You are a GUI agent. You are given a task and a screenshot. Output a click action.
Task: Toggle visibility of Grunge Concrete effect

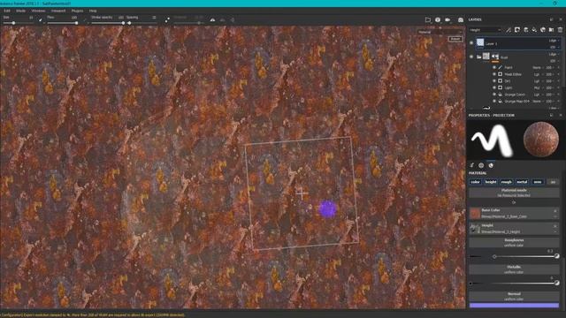(x=494, y=95)
